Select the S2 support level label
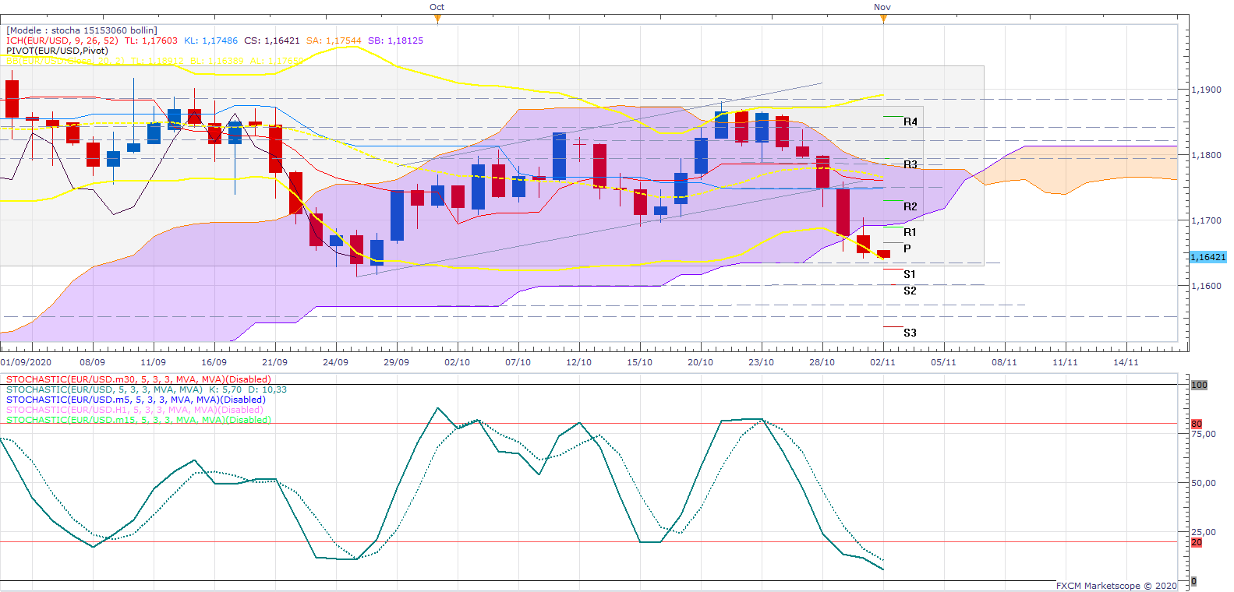The height and width of the screenshot is (592, 1234). pos(910,291)
